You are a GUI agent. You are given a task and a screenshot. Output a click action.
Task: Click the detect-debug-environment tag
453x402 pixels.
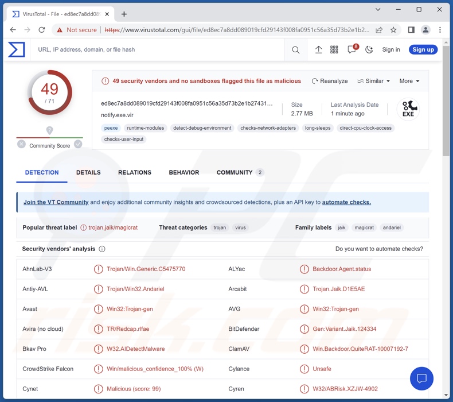click(x=202, y=128)
